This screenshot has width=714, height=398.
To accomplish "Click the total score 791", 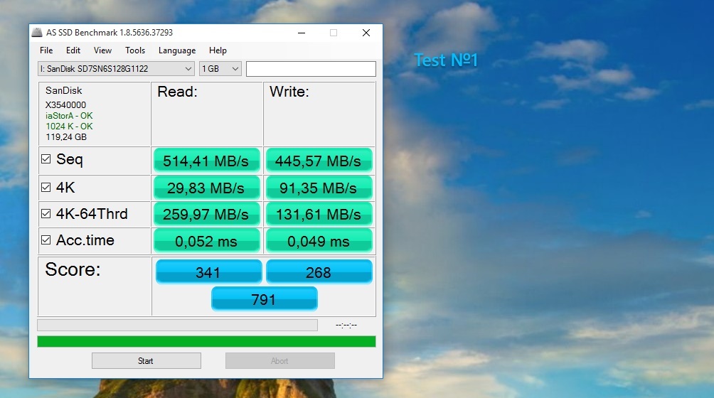I will (x=264, y=298).
